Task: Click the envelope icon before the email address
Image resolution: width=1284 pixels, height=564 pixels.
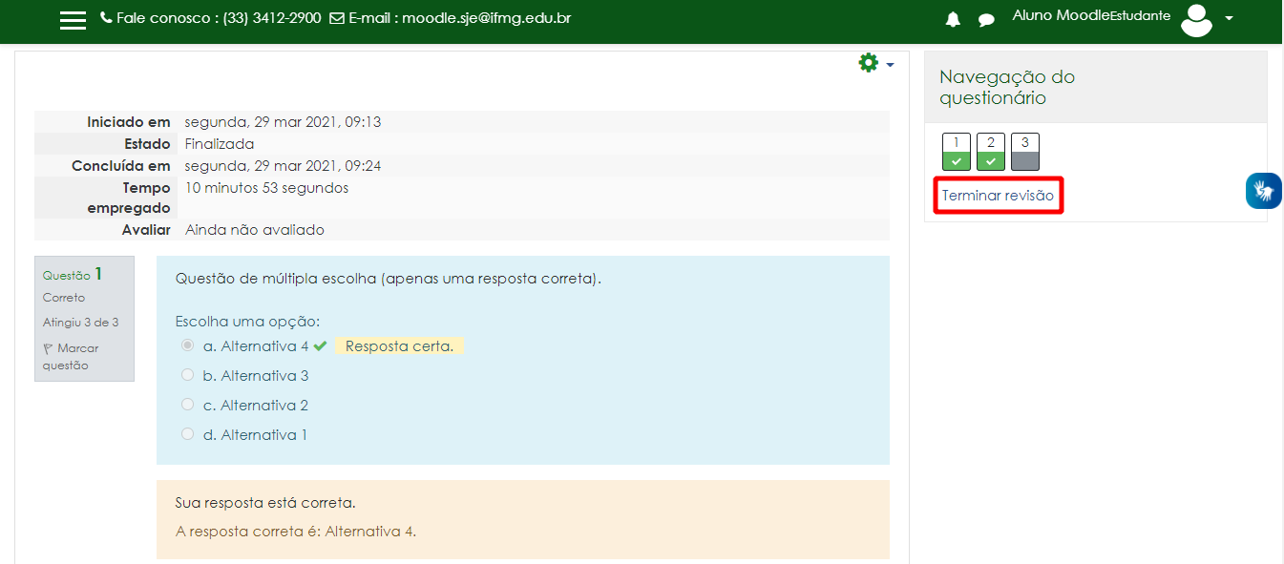Action: point(336,16)
